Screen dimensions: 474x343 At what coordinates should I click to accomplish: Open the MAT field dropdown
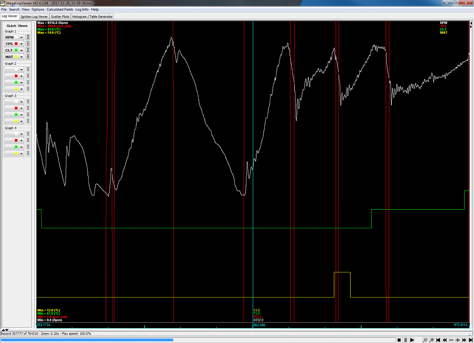click(x=21, y=57)
